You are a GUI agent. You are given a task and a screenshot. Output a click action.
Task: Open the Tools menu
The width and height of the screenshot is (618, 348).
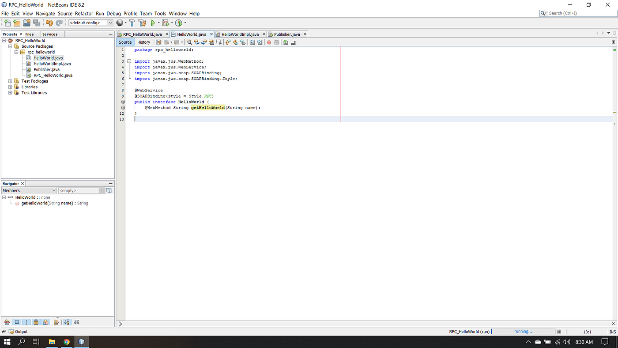[160, 13]
